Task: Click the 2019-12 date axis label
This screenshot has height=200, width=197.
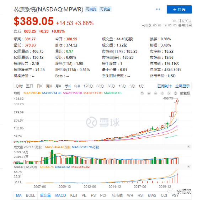Action: click(165, 187)
